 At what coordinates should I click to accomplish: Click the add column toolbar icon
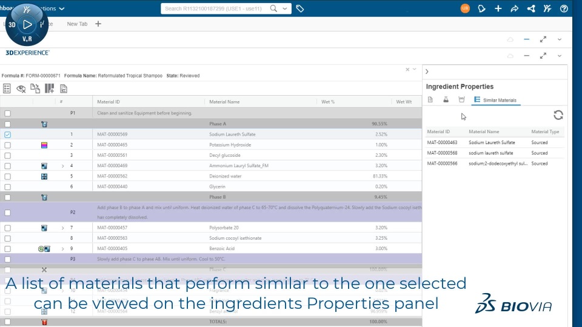click(x=49, y=88)
